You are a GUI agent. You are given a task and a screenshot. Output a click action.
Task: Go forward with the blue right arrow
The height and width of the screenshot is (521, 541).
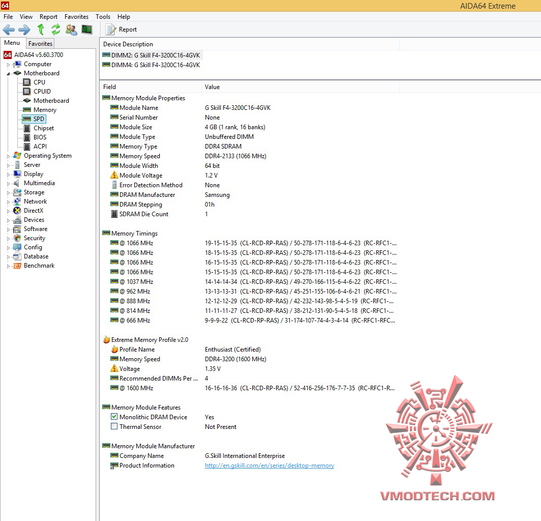click(x=24, y=30)
